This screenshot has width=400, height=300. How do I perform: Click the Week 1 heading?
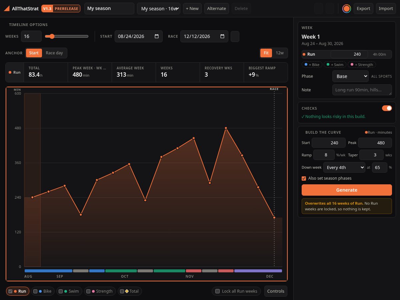(311, 37)
